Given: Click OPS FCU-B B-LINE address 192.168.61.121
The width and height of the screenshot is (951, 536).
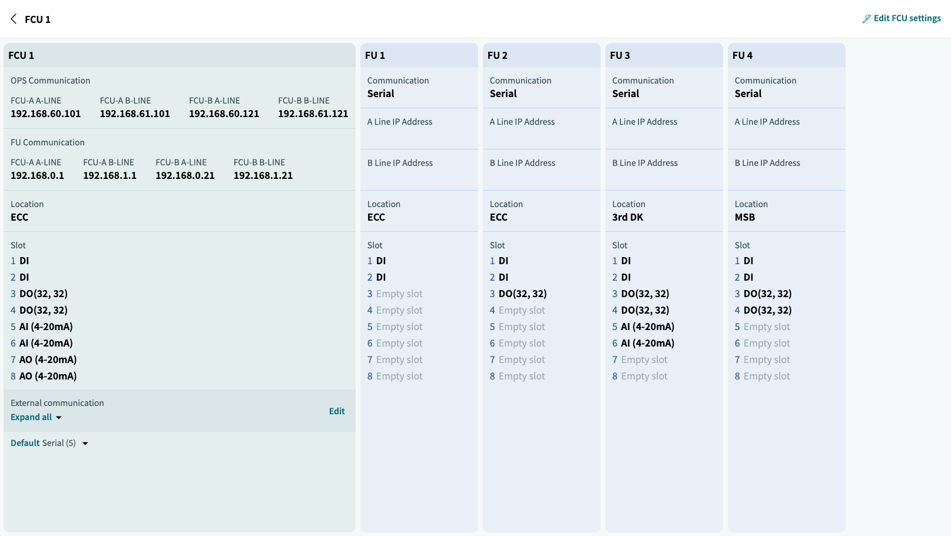Looking at the screenshot, I should point(313,114).
